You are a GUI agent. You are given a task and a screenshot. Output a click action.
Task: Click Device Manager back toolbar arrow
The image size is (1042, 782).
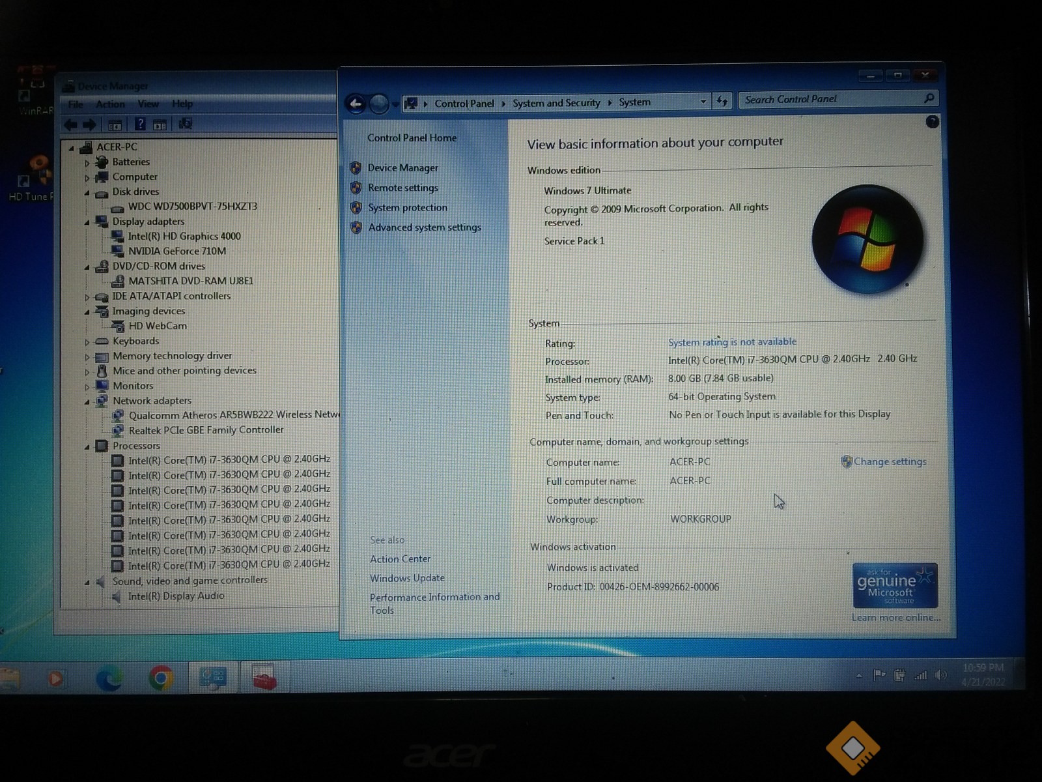coord(71,124)
